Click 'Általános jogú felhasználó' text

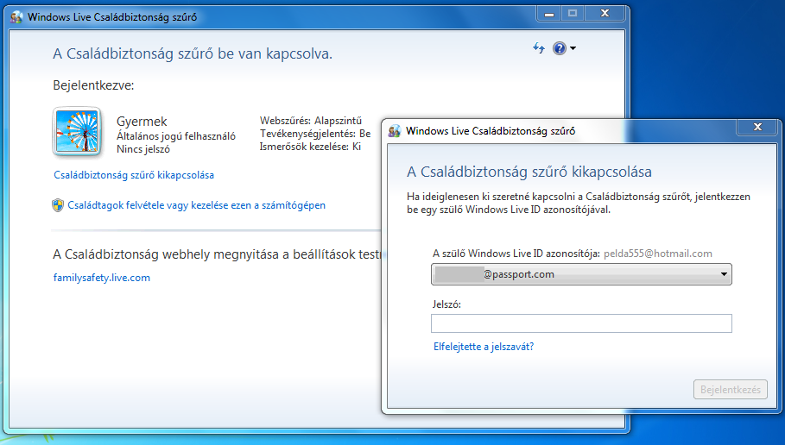(x=175, y=136)
